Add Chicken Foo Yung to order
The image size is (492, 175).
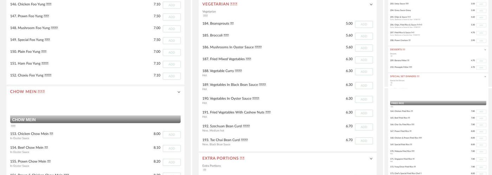[171, 5]
